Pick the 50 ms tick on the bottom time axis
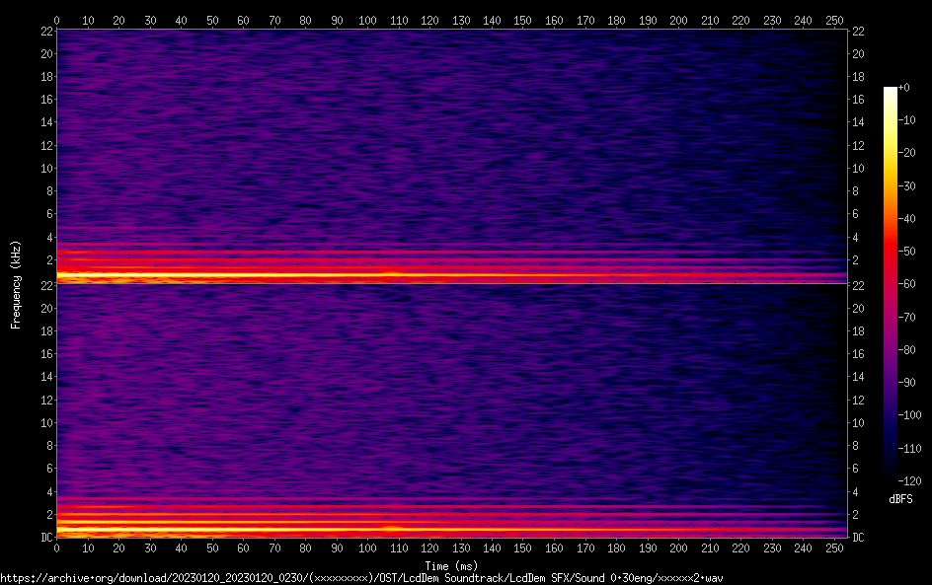 (x=212, y=548)
